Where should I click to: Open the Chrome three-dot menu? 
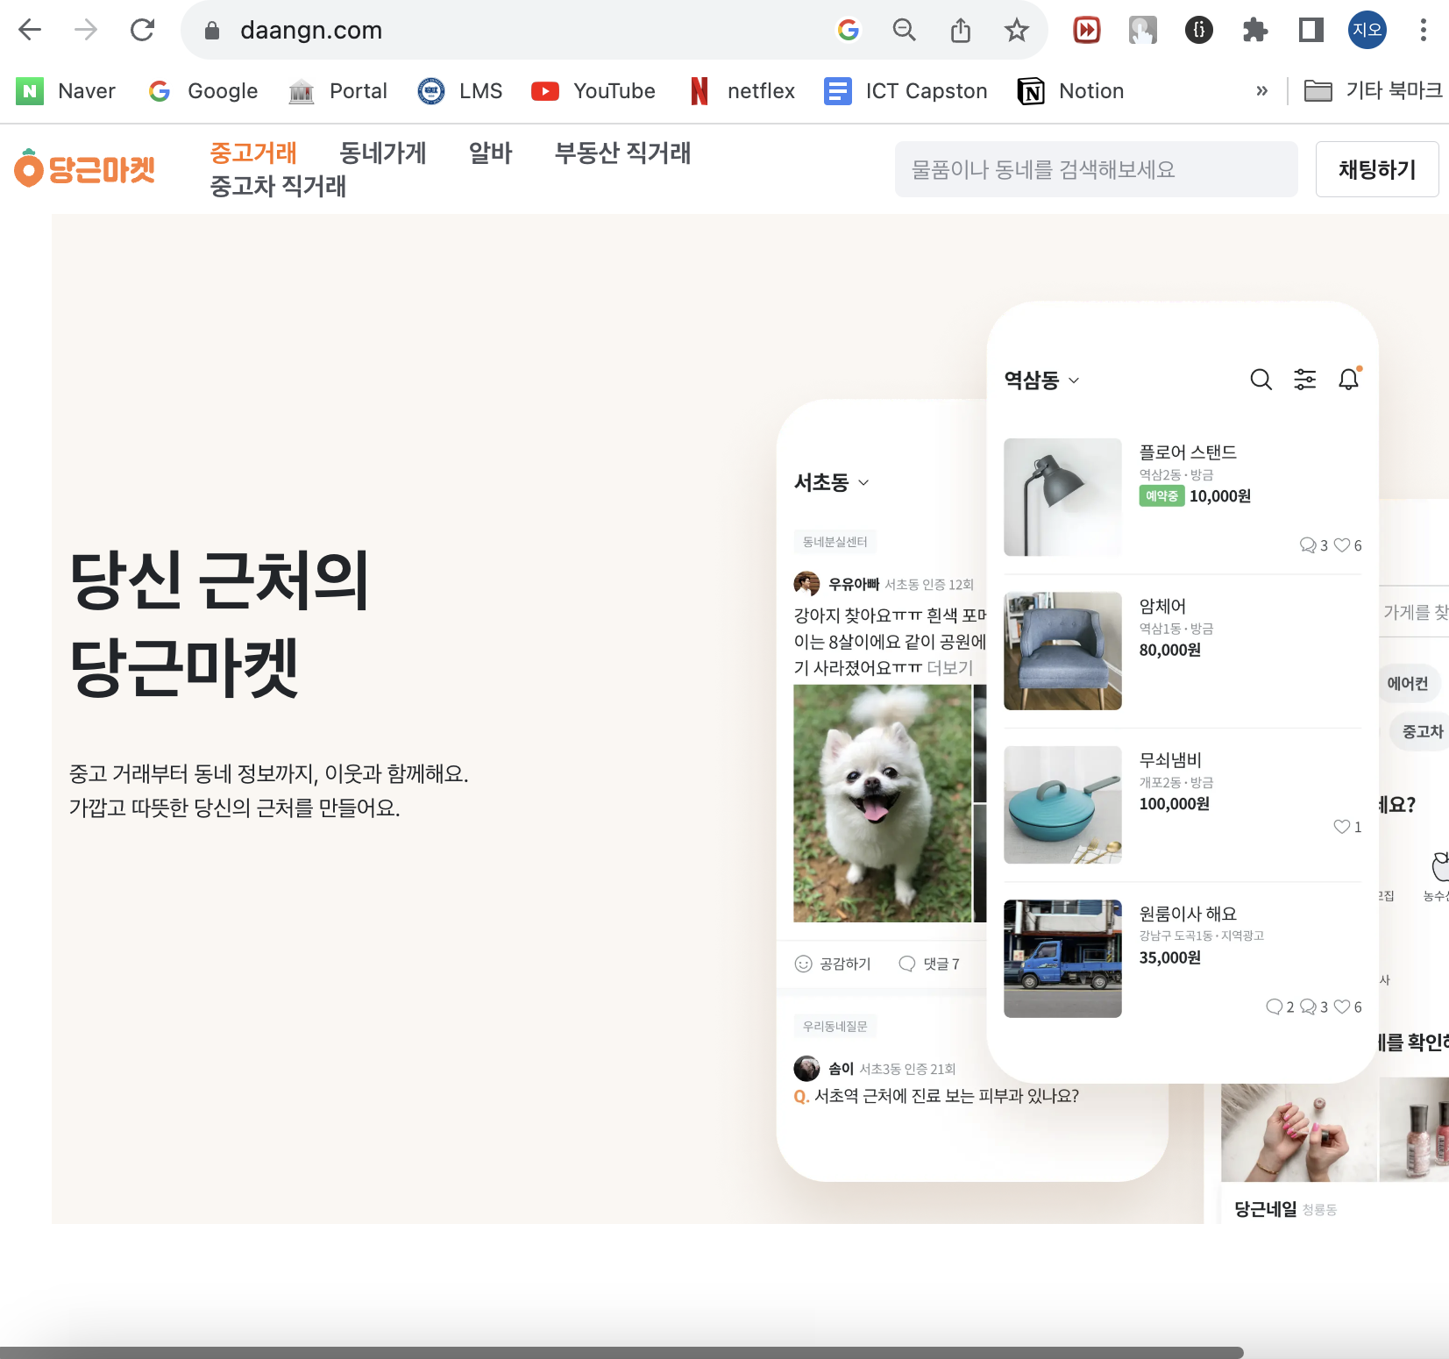1424,30
